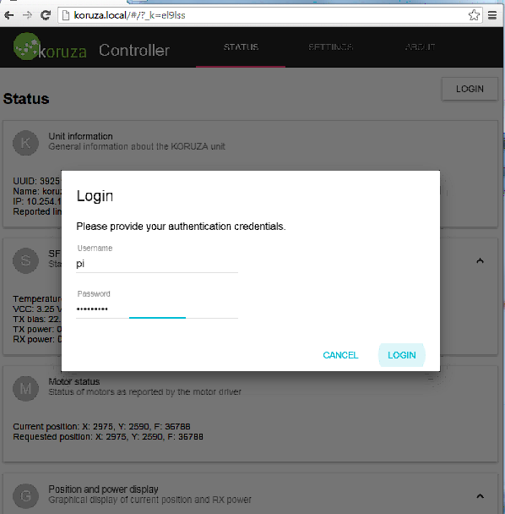
Task: Click the page icon in the address bar
Action: [66, 15]
